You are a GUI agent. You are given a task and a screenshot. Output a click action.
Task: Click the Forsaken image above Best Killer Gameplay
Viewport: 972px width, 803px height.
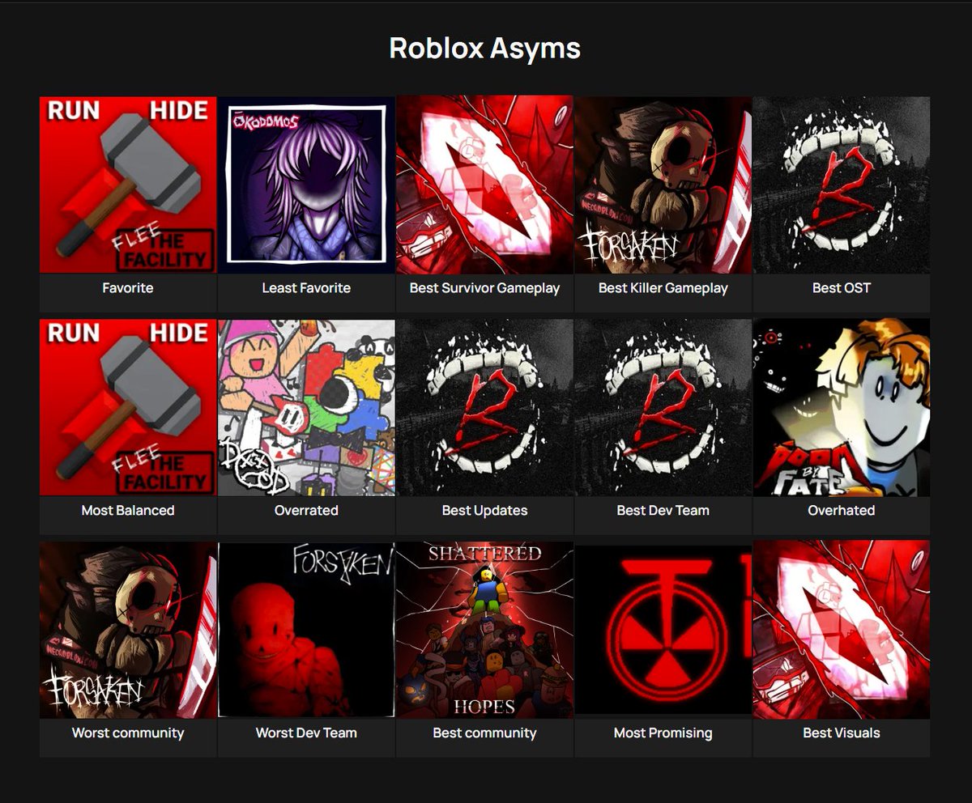663,185
